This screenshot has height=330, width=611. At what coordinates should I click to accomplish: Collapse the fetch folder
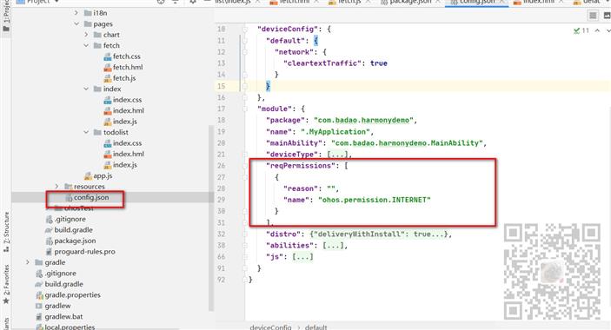(x=86, y=45)
